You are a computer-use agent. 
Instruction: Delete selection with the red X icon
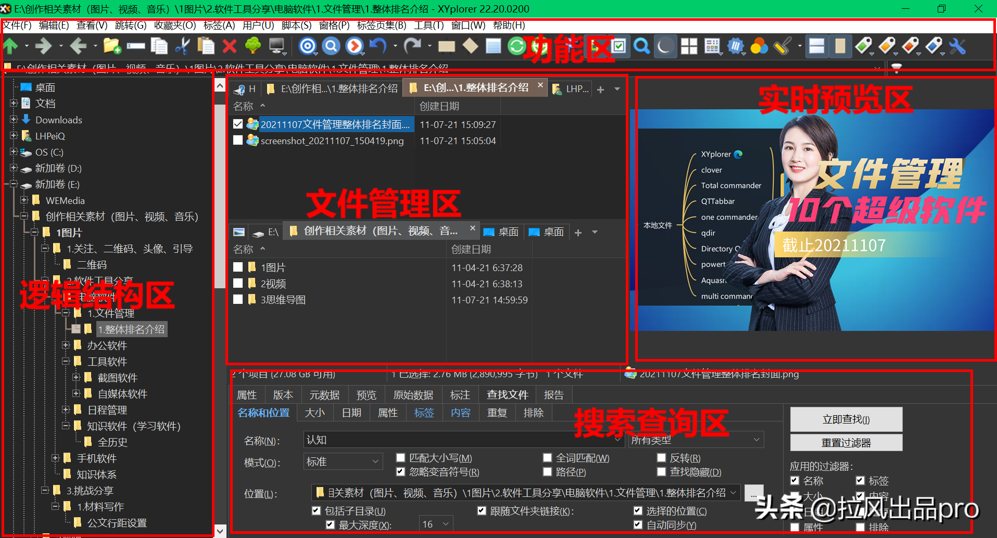(x=229, y=46)
